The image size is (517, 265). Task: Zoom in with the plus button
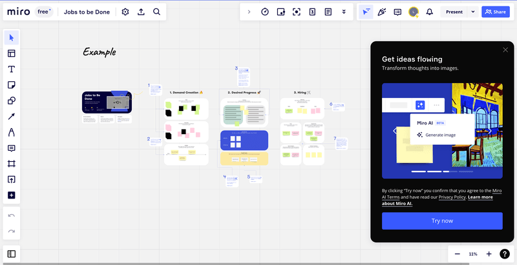point(489,254)
